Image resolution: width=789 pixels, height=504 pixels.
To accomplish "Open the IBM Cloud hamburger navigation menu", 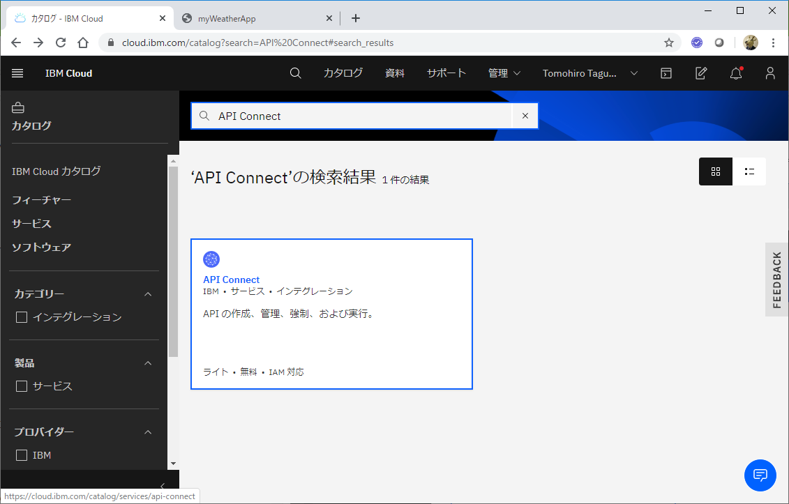I will 17,73.
